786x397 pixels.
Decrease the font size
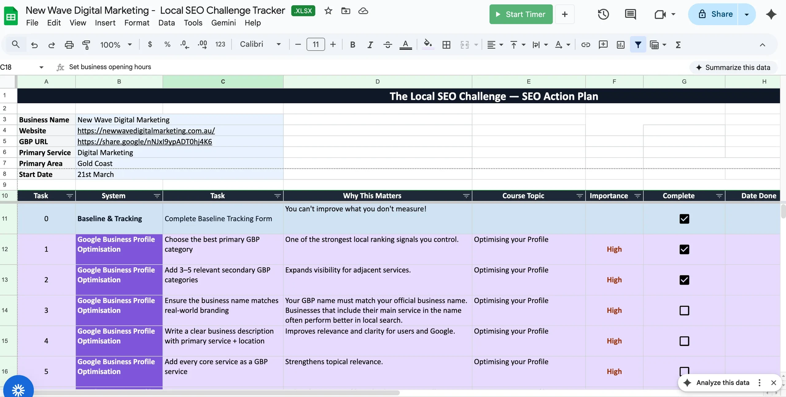pyautogui.click(x=298, y=45)
